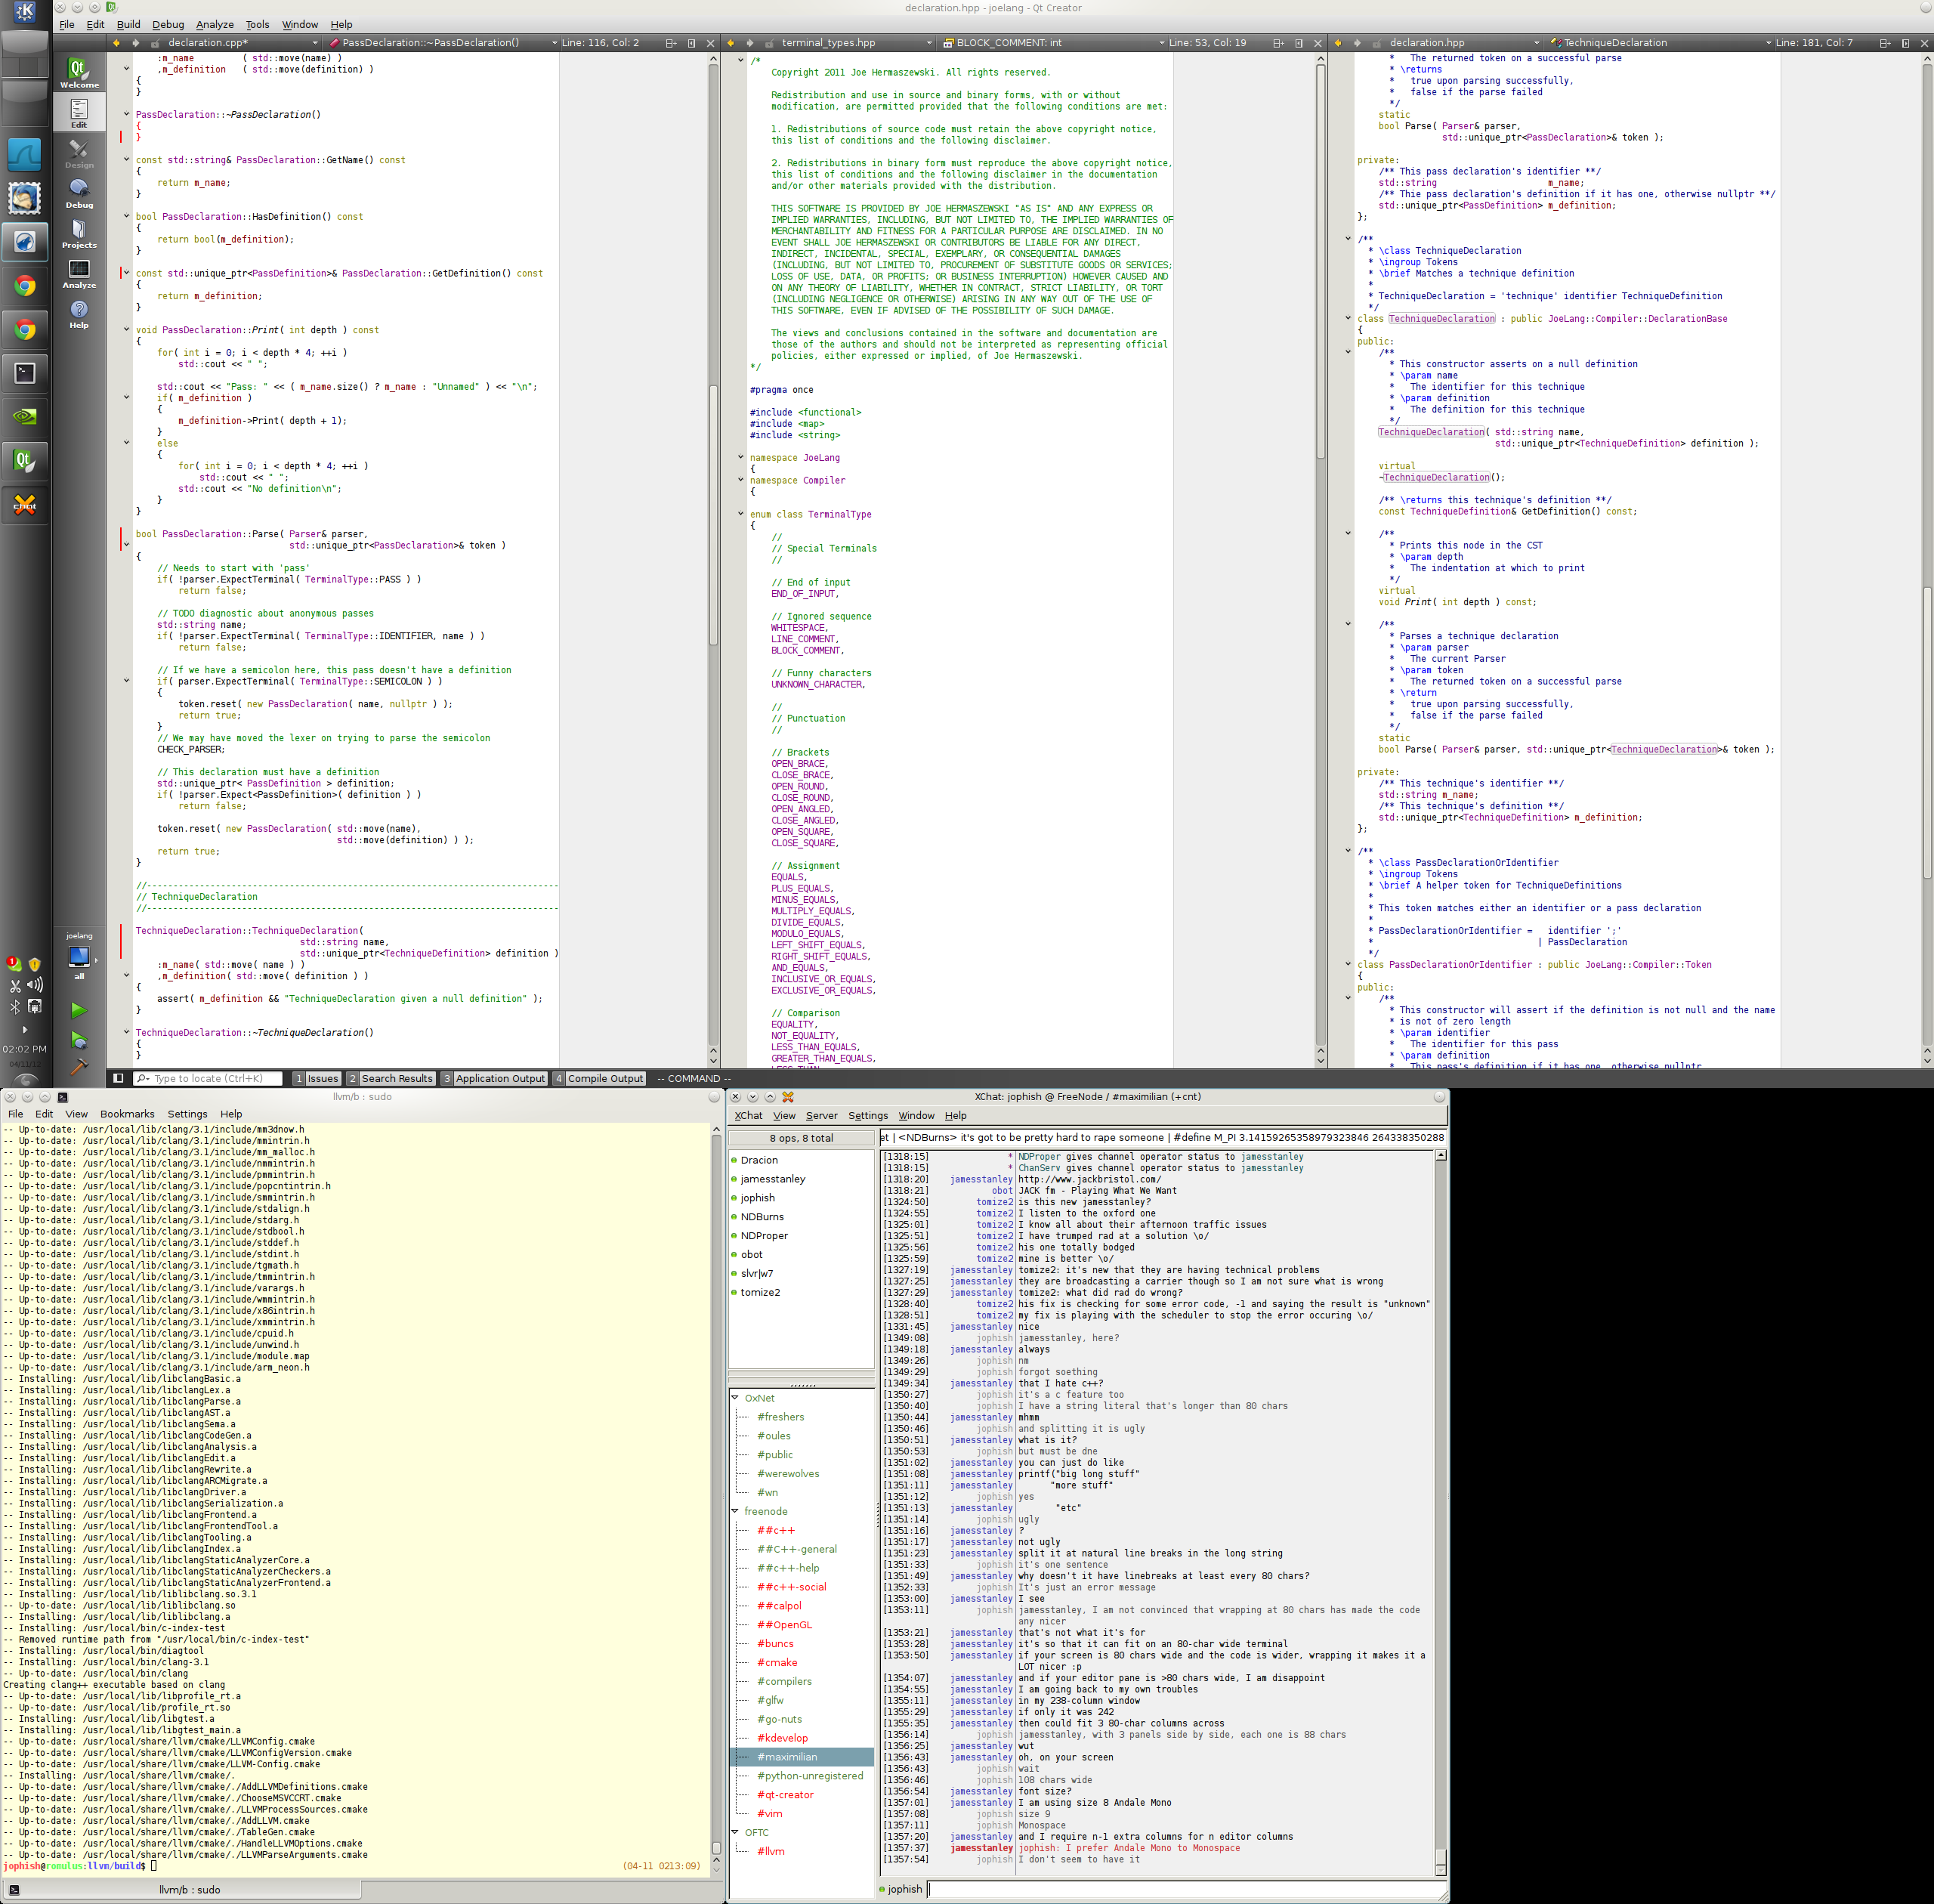Collapse the freenode server tree

[735, 1511]
